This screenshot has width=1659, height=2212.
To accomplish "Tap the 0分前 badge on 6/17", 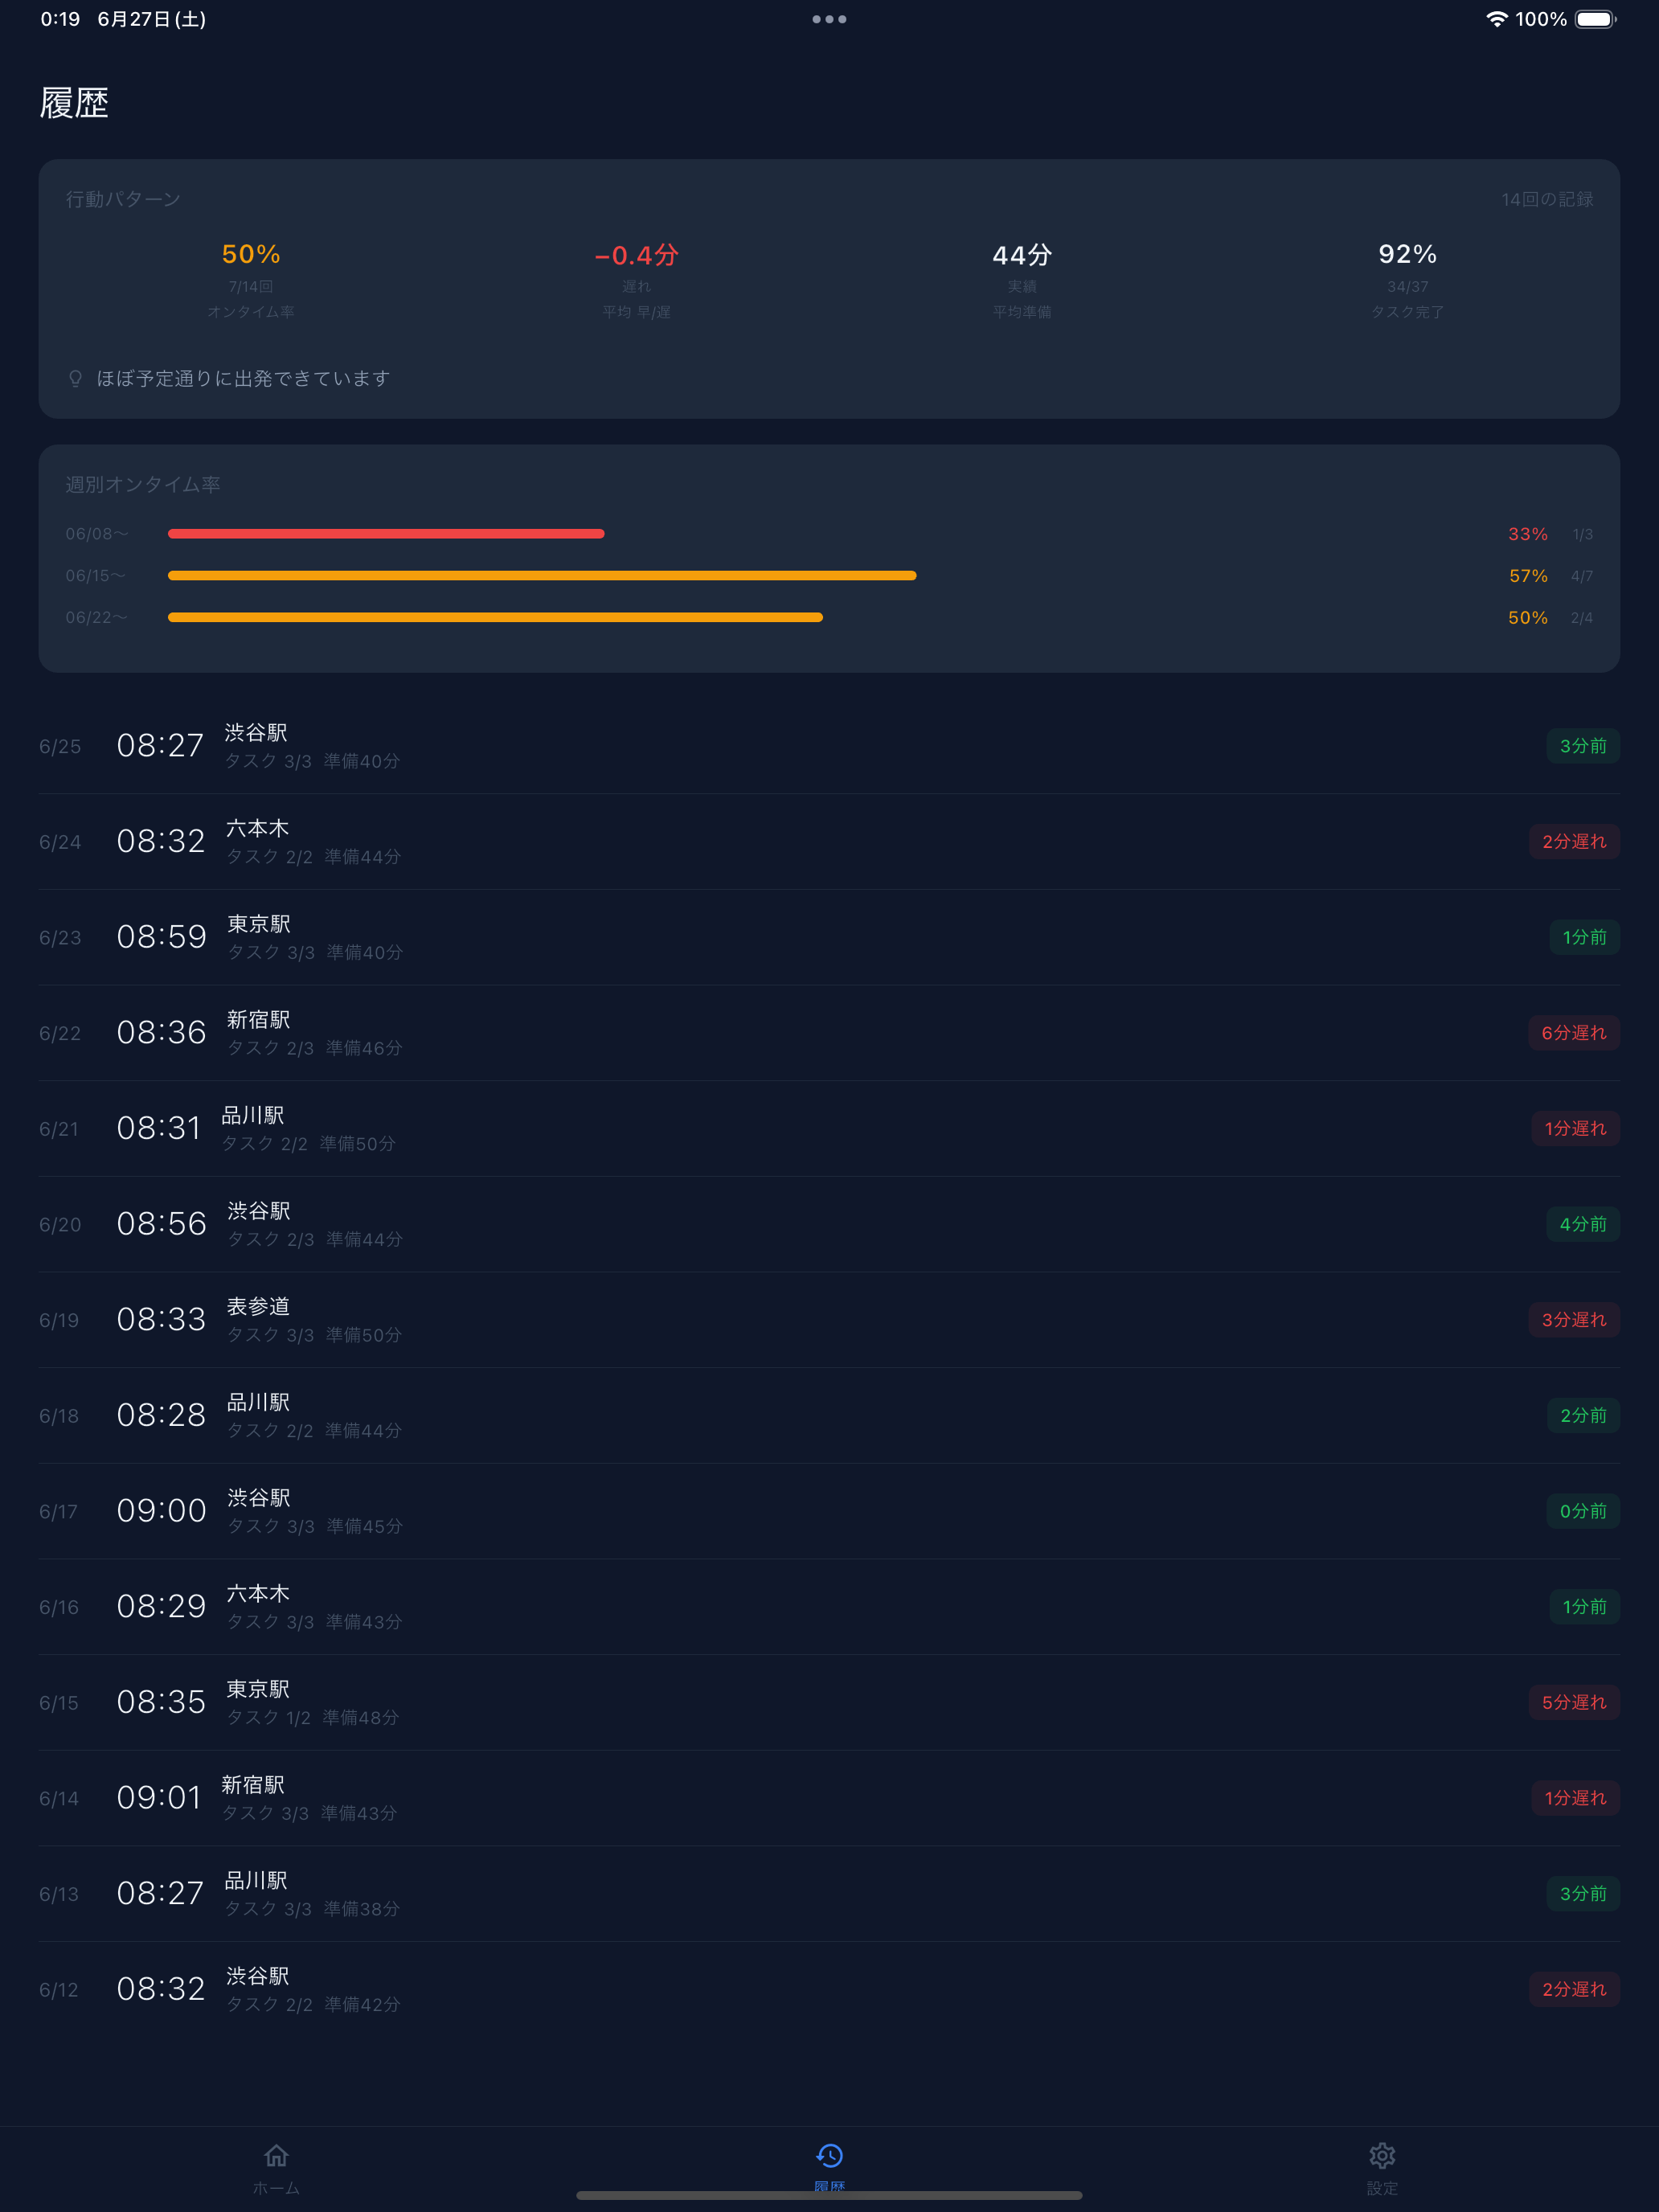I will [x=1583, y=1511].
